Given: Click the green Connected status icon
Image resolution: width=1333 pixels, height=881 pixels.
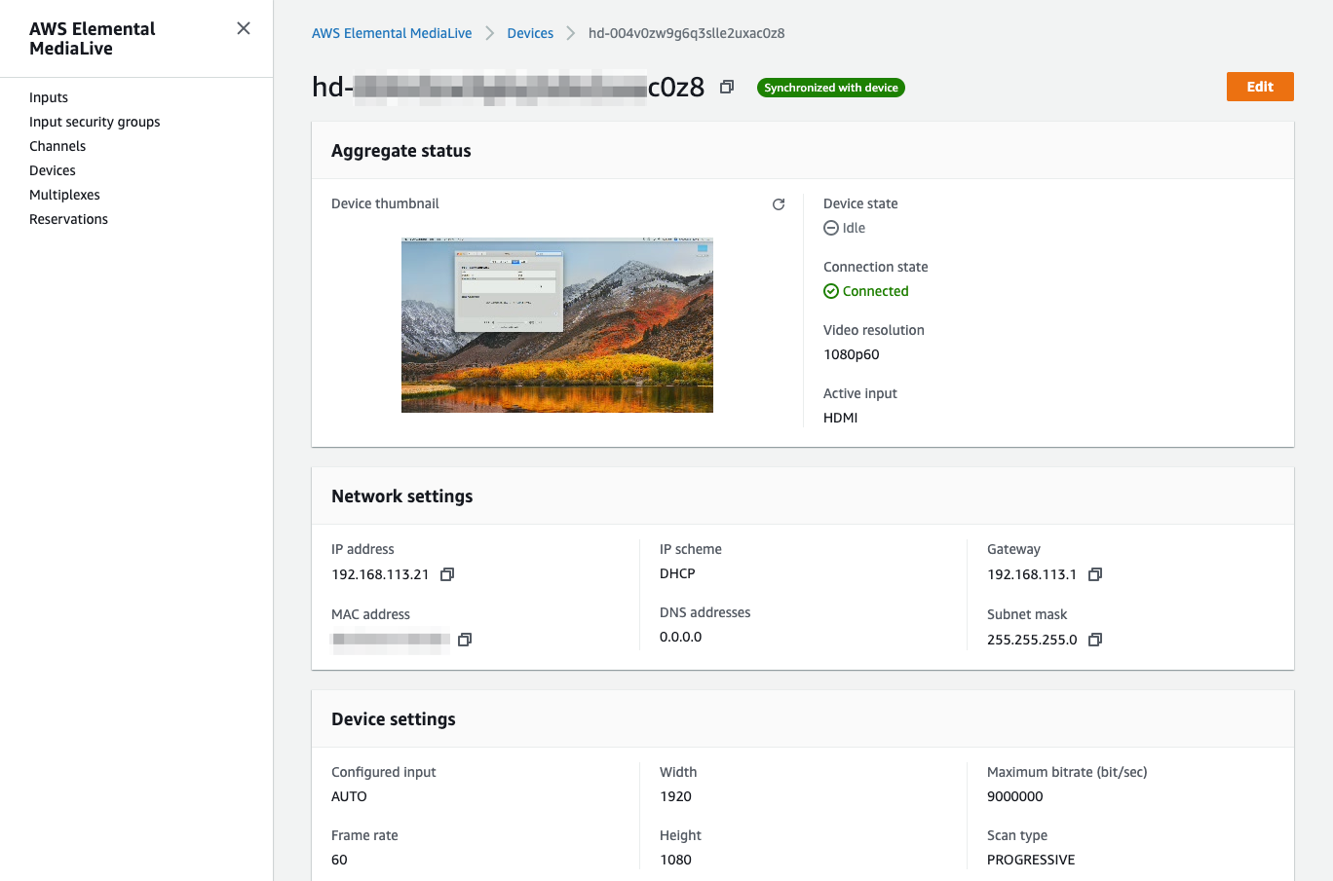Looking at the screenshot, I should pos(830,290).
